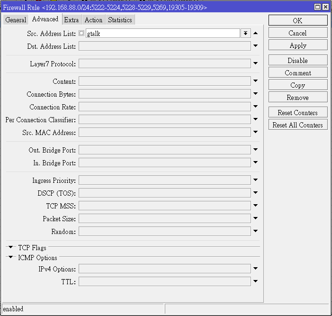Switch to the General tab
The width and height of the screenshot is (332, 316).
[x=16, y=20]
